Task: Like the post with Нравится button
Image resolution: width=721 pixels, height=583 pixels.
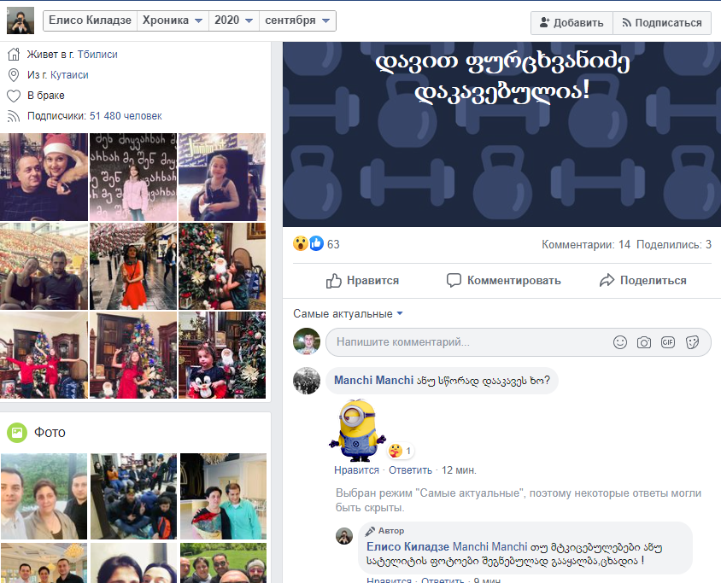Action: tap(362, 281)
